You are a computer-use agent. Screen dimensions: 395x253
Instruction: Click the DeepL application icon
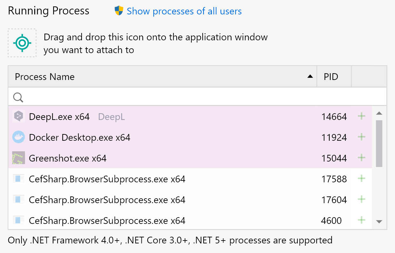click(x=19, y=116)
